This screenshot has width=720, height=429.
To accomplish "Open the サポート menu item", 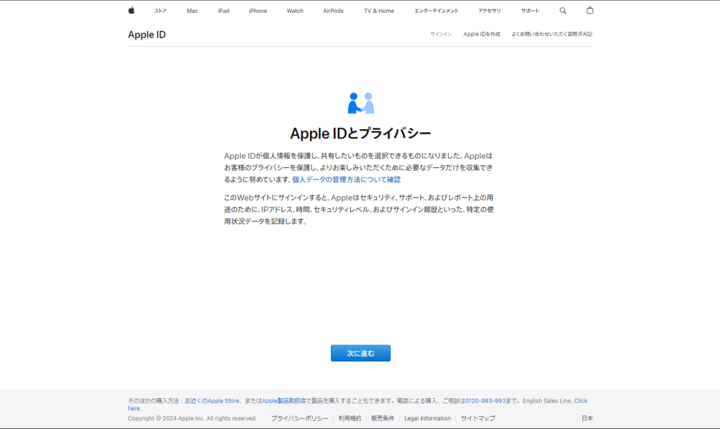I will [x=530, y=11].
